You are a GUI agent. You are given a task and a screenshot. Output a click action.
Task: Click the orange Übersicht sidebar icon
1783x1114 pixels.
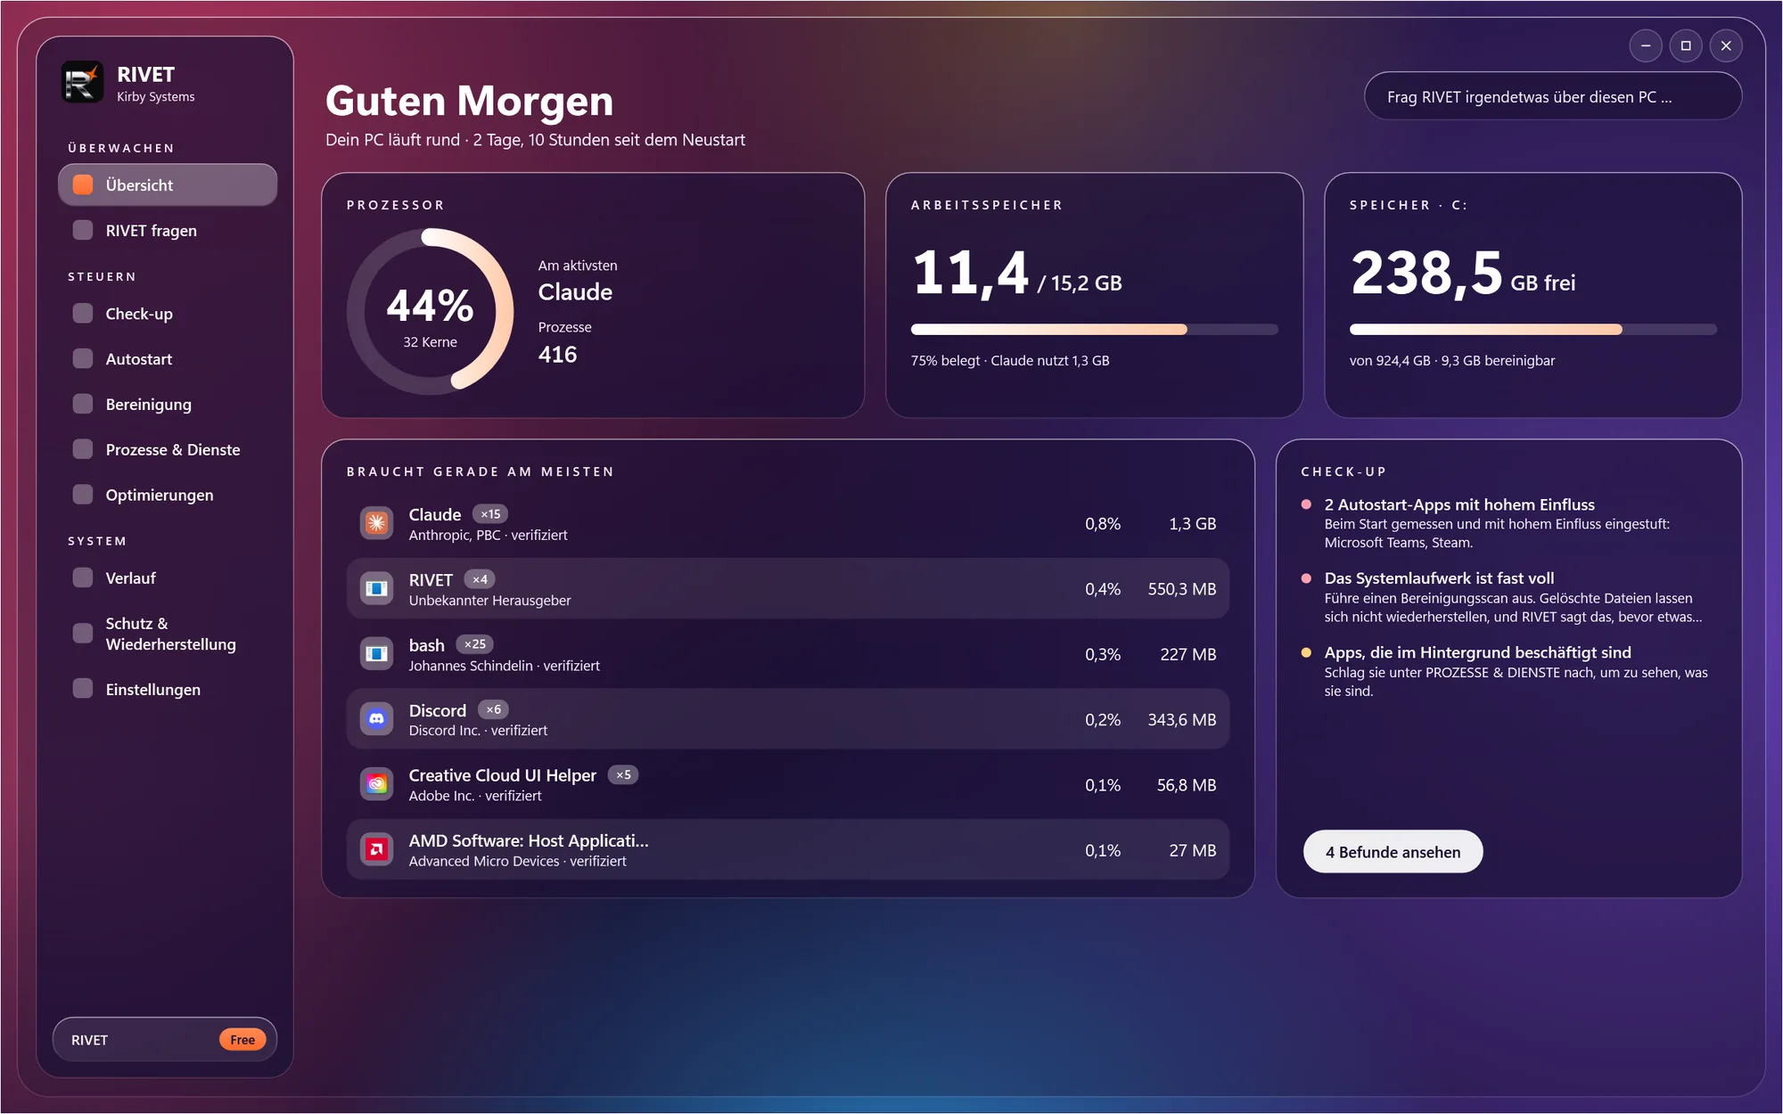pos(83,184)
